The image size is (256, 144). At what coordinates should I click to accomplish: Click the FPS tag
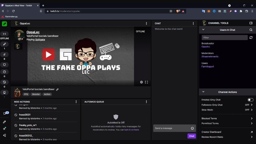click(x=26, y=94)
